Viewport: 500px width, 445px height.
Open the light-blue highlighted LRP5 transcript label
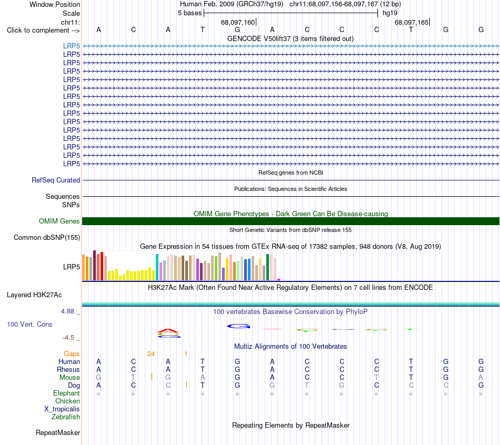72,46
